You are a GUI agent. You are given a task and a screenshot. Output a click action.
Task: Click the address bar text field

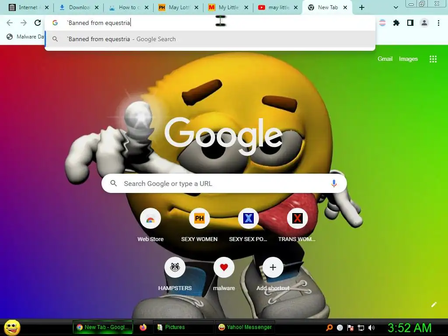(x=210, y=23)
